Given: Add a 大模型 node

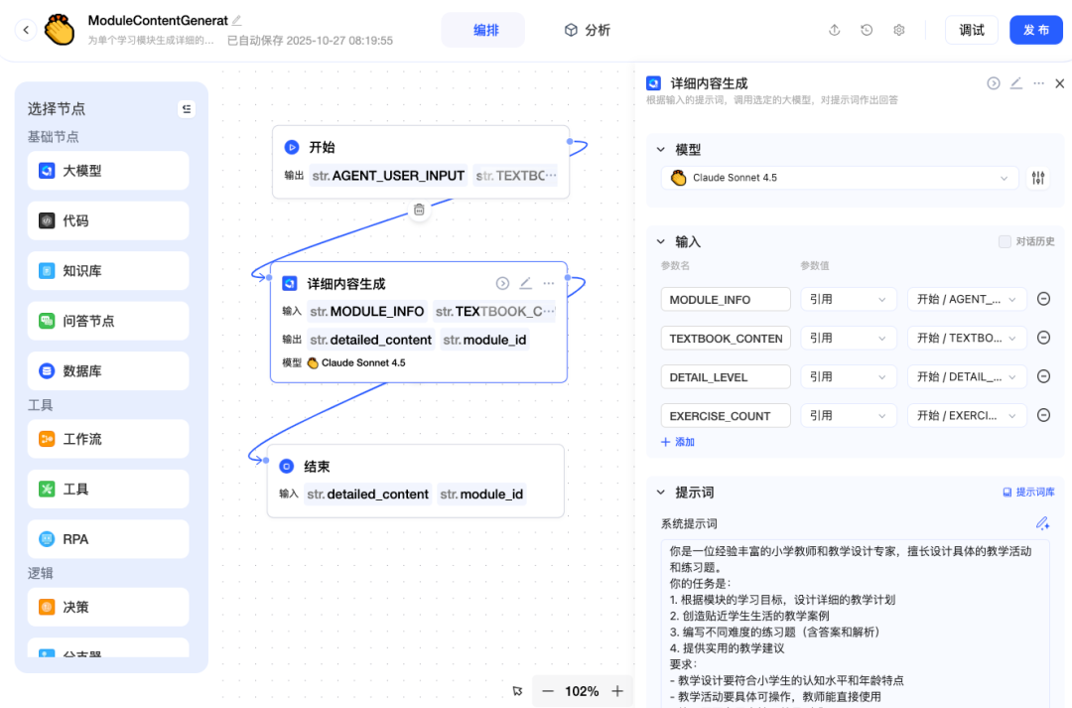Looking at the screenshot, I should point(108,171).
